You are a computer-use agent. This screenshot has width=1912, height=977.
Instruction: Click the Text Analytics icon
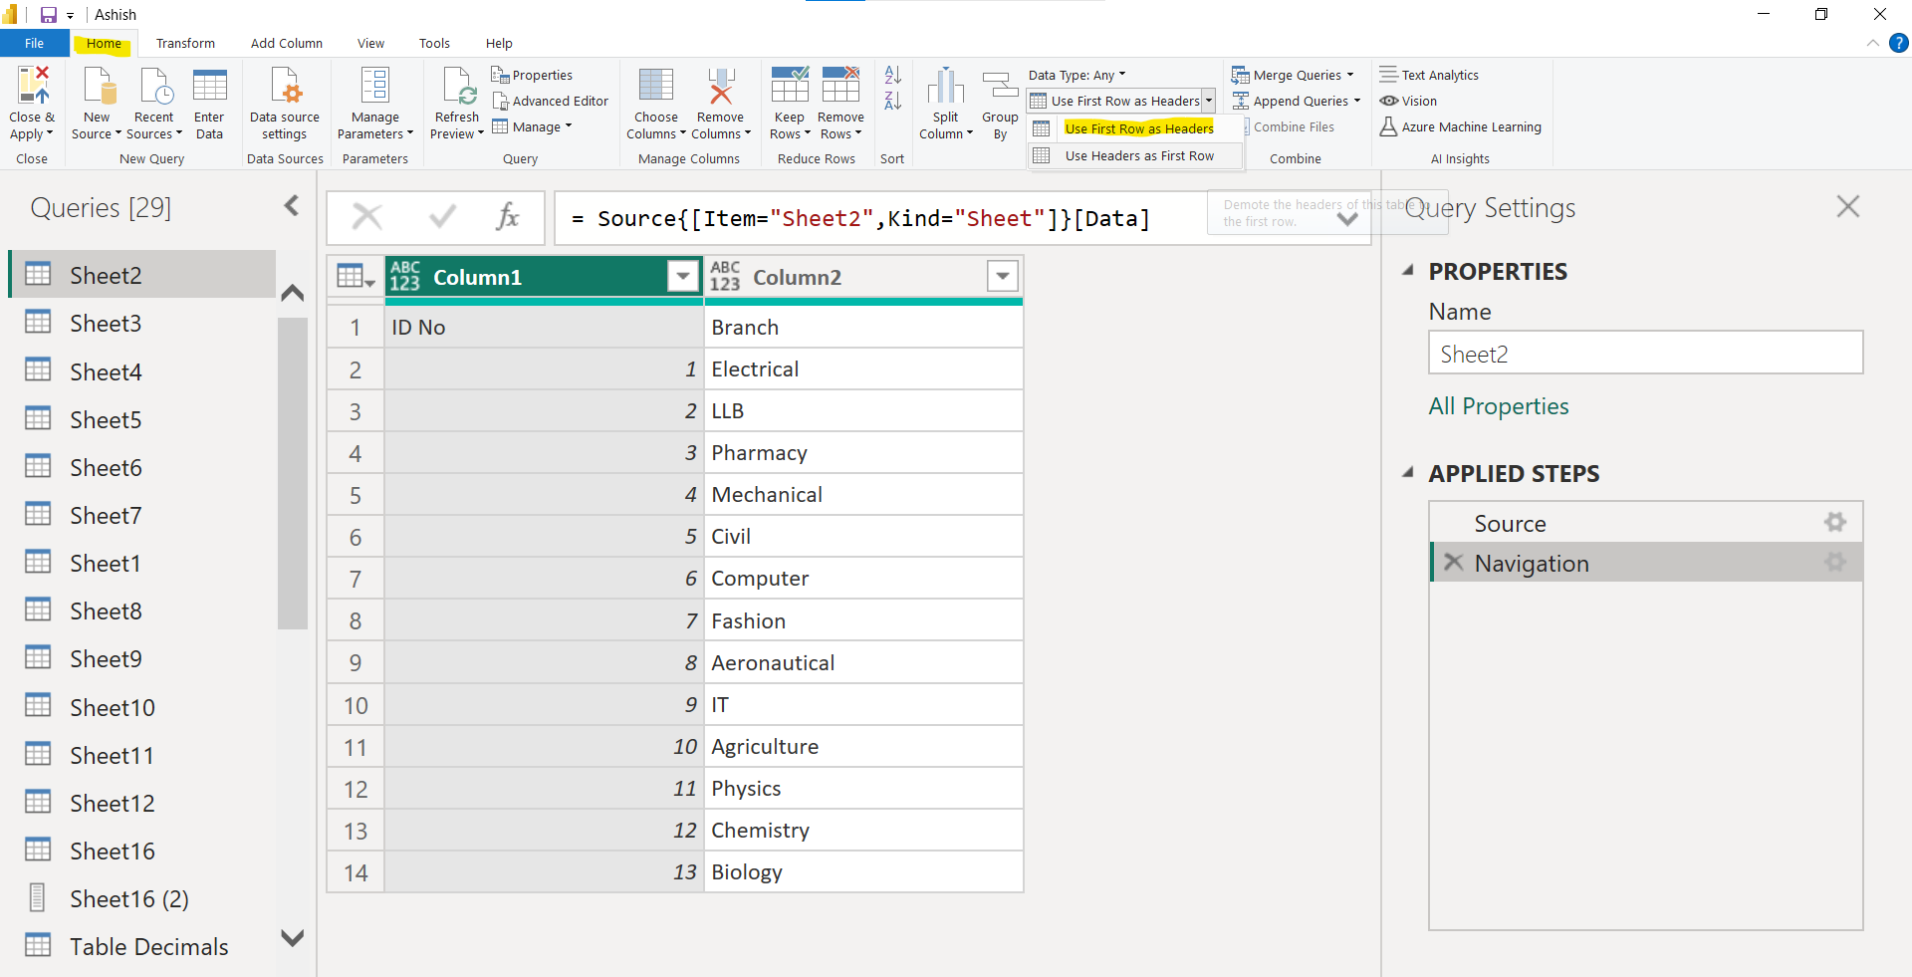(x=1429, y=75)
